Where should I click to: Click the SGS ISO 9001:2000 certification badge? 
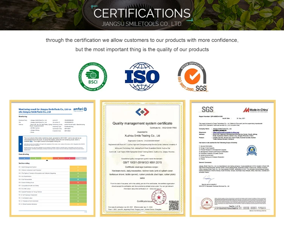click(192, 76)
